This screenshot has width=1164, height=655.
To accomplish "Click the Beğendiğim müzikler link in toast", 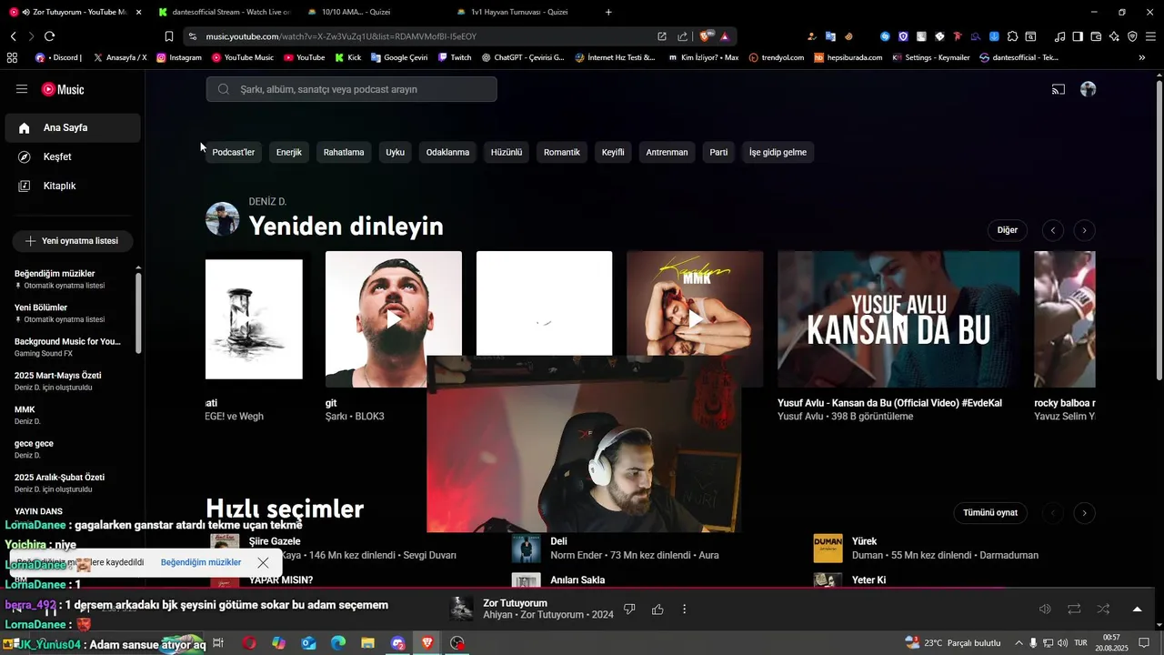I will pyautogui.click(x=201, y=562).
